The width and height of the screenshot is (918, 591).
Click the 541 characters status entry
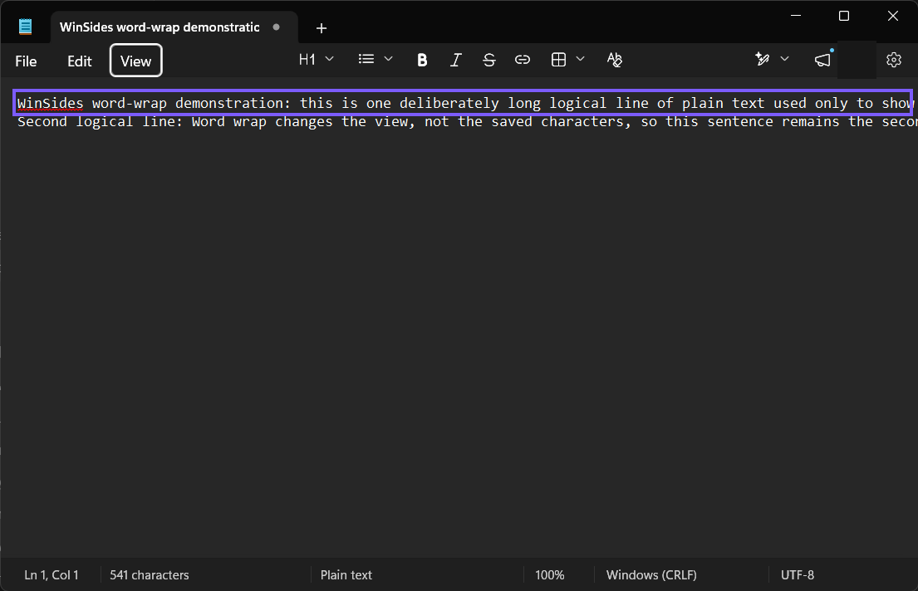click(x=150, y=575)
